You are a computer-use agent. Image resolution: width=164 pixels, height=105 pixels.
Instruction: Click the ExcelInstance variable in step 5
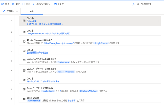pos(63,62)
